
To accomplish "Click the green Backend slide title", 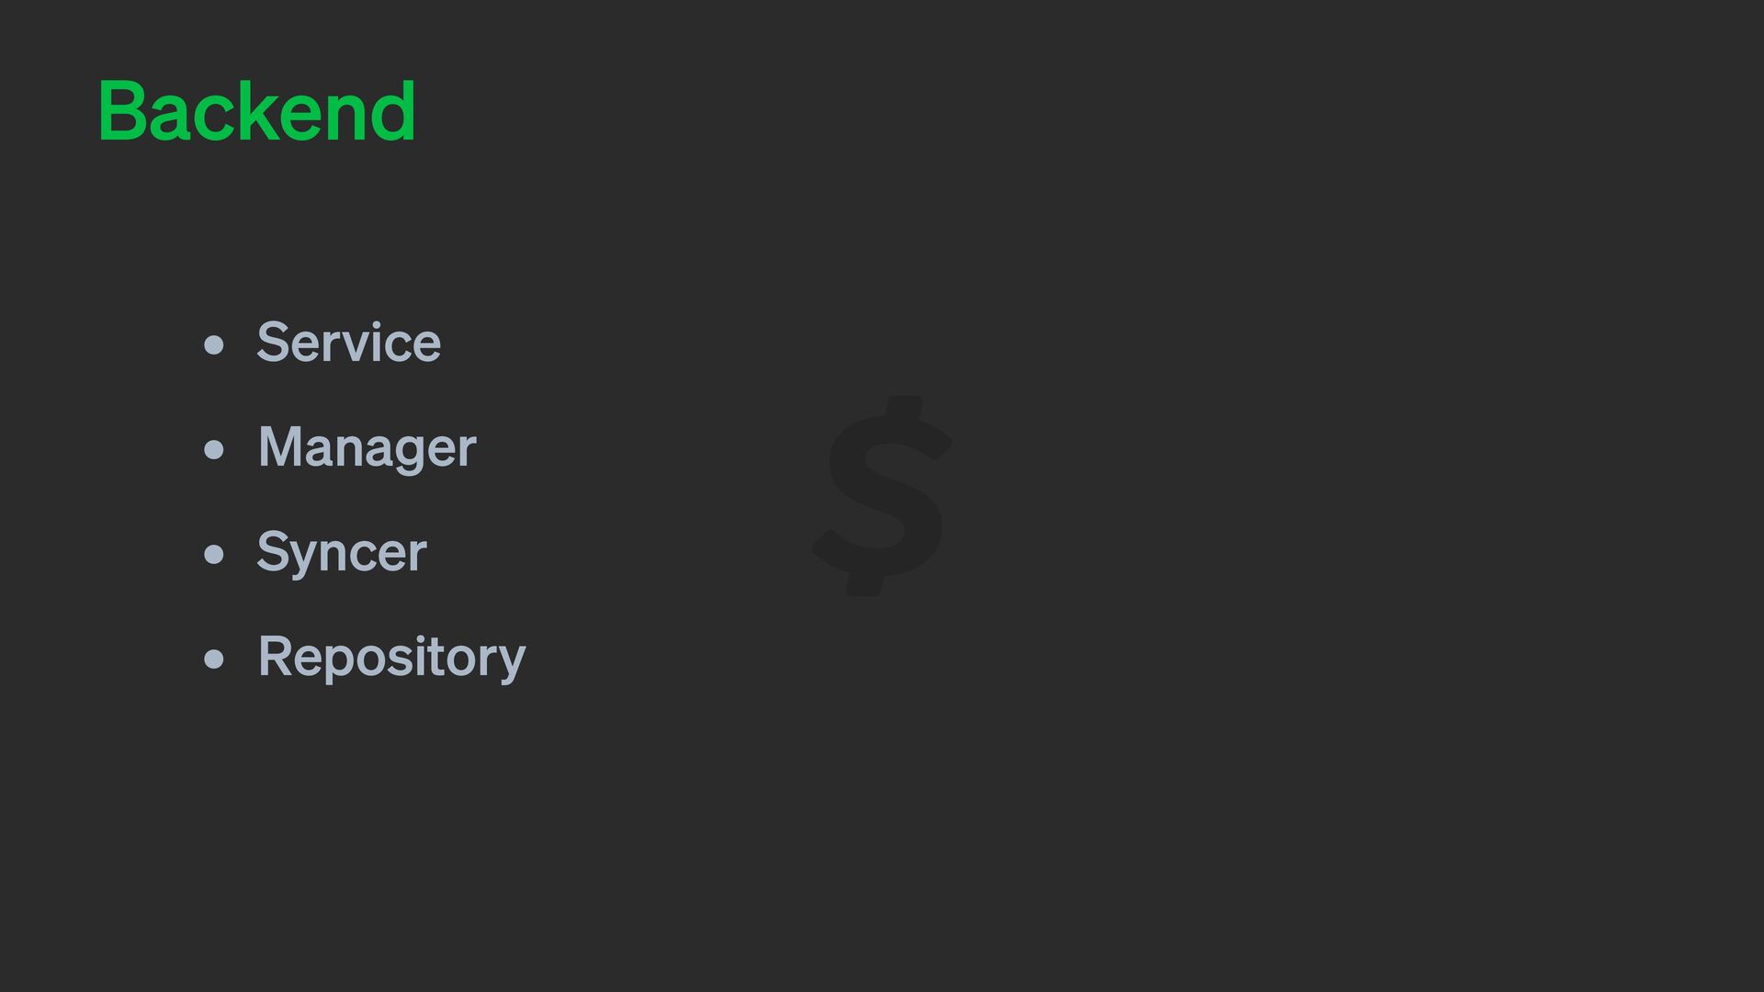I will (x=257, y=111).
